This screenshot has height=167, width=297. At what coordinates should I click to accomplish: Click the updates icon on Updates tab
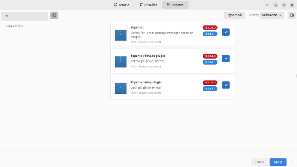click(x=169, y=5)
